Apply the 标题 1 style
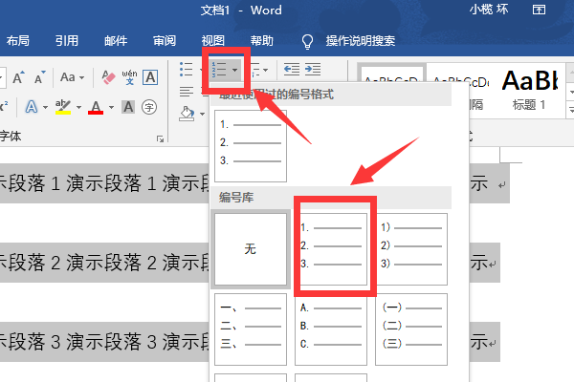The image size is (574, 382). 529,90
